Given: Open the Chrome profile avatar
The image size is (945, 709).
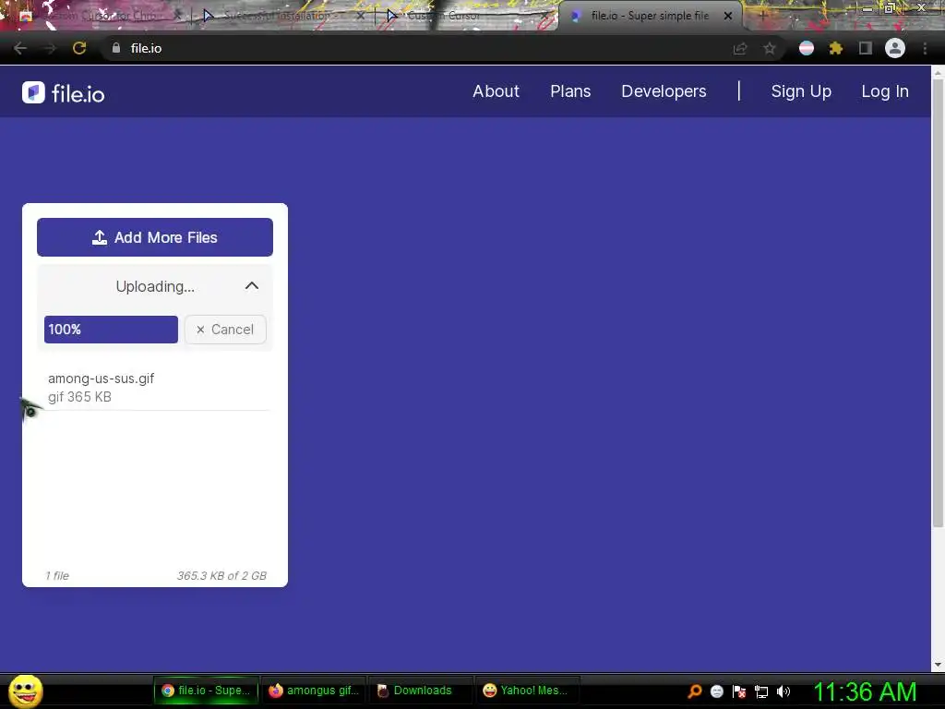Looking at the screenshot, I should (x=895, y=48).
